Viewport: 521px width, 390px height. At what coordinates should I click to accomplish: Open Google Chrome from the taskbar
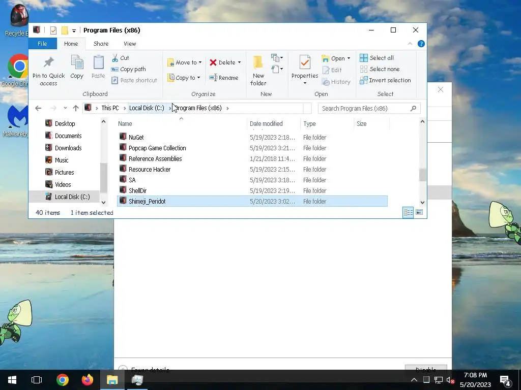63,380
